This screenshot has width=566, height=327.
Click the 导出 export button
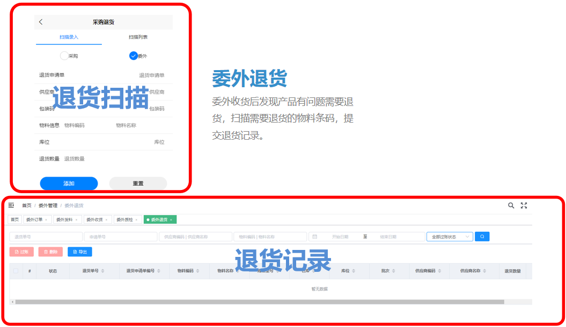[79, 252]
